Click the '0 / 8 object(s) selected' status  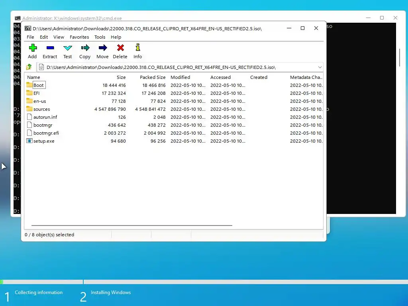[49, 235]
